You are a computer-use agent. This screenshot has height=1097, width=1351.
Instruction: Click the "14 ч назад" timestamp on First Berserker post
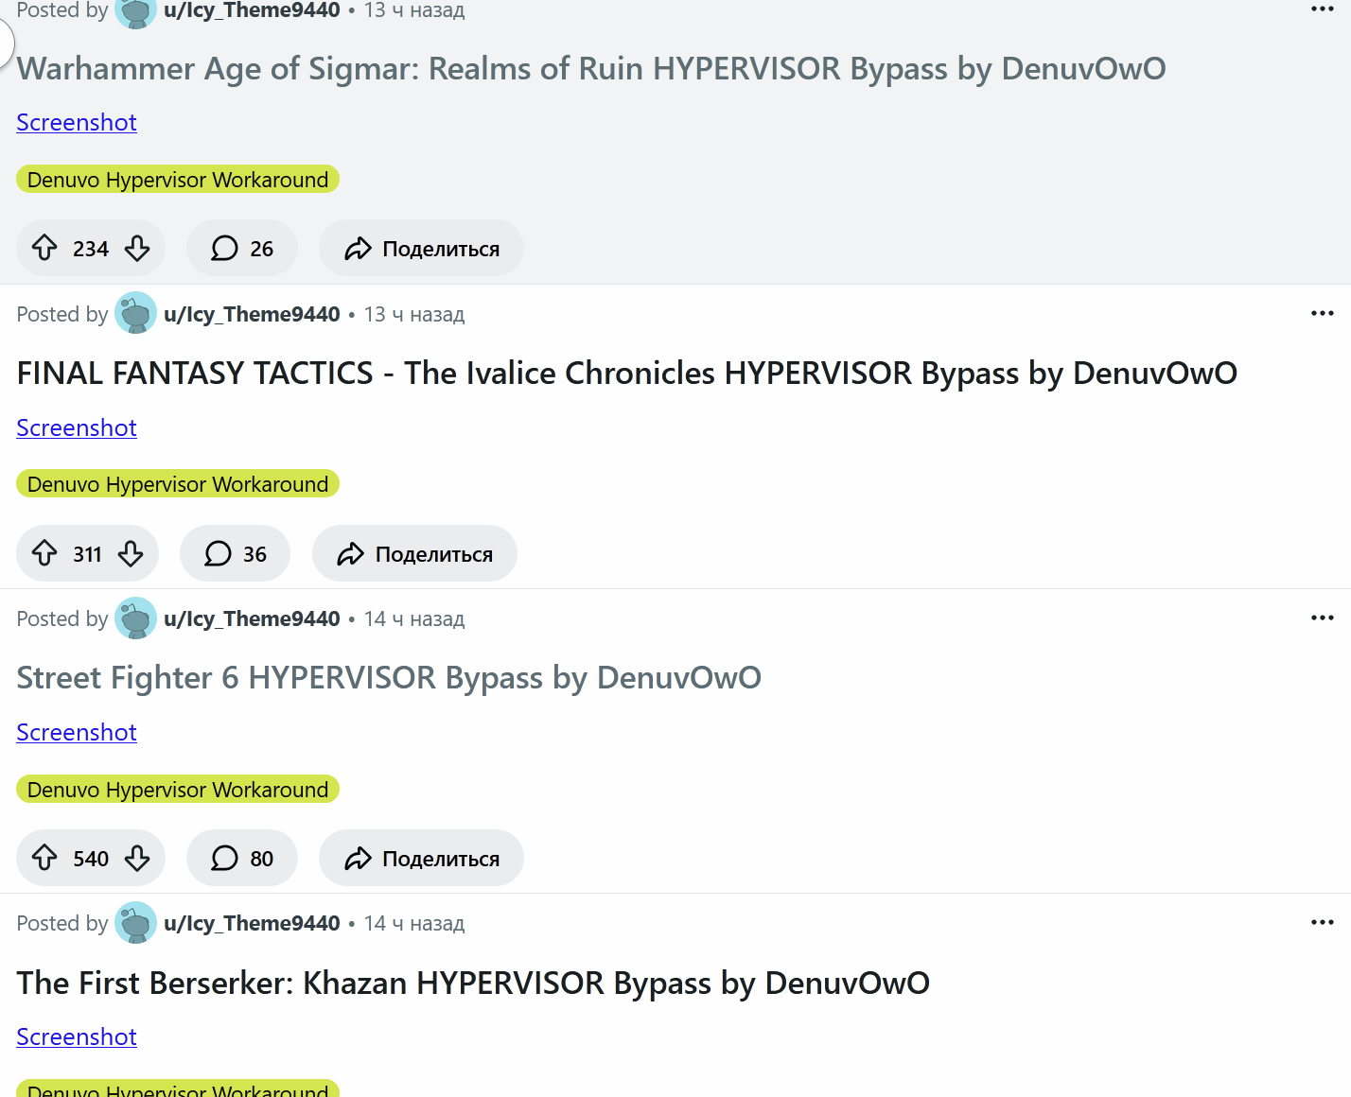pos(414,923)
